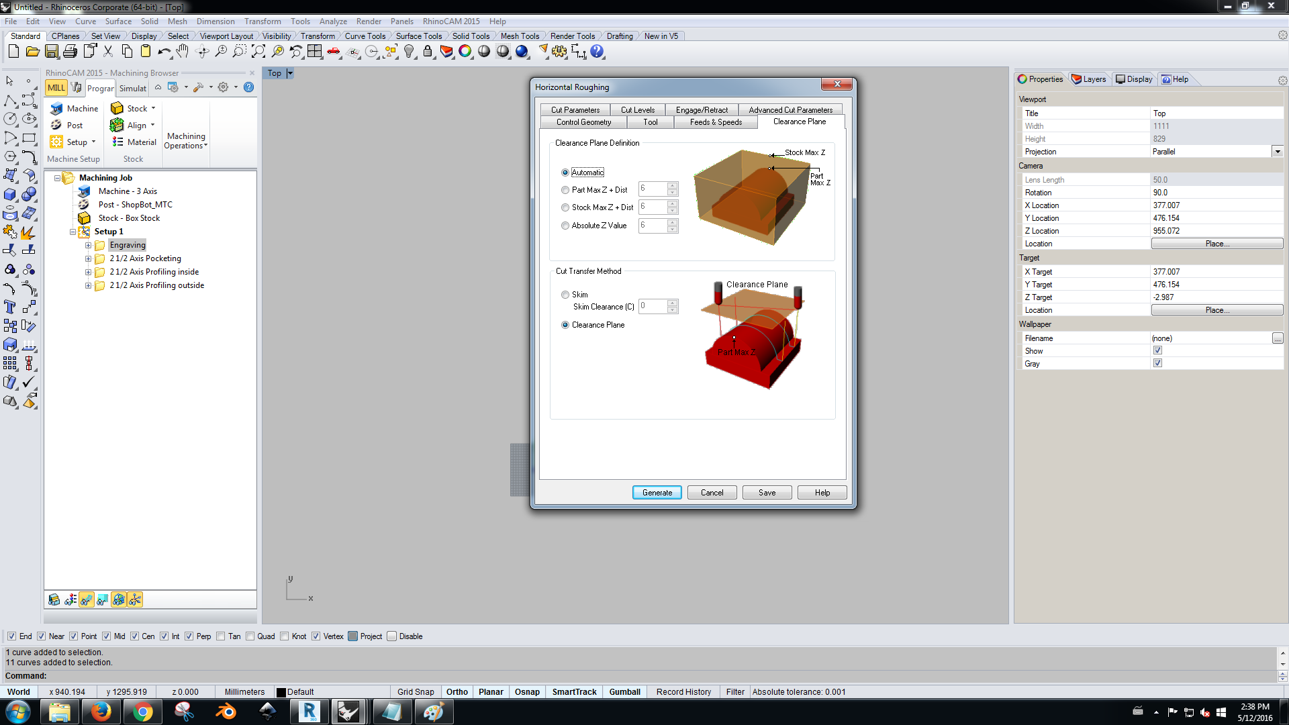Open the Align dropdown arrow
Viewport: 1289px width, 725px height.
(x=152, y=125)
